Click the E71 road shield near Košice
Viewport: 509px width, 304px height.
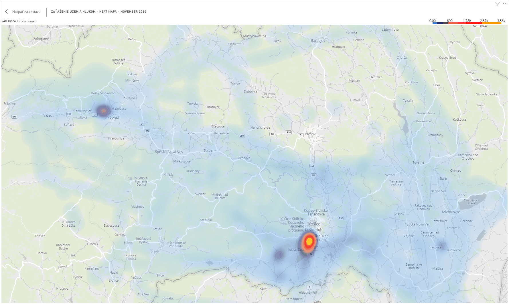click(x=315, y=248)
